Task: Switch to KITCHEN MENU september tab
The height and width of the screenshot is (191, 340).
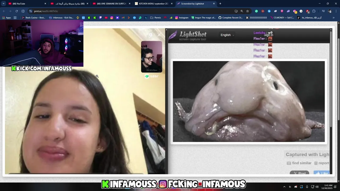Action: pyautogui.click(x=154, y=4)
